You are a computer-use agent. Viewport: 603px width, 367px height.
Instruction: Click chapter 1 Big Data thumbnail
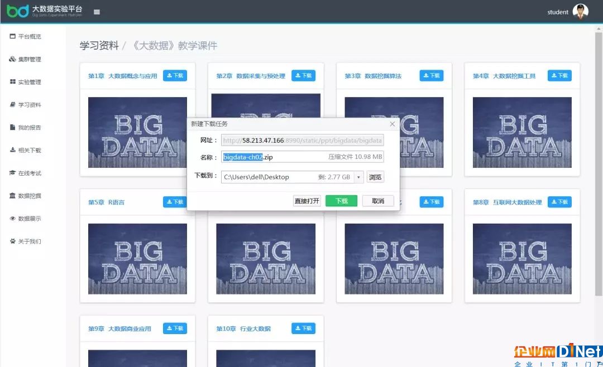coord(137,132)
